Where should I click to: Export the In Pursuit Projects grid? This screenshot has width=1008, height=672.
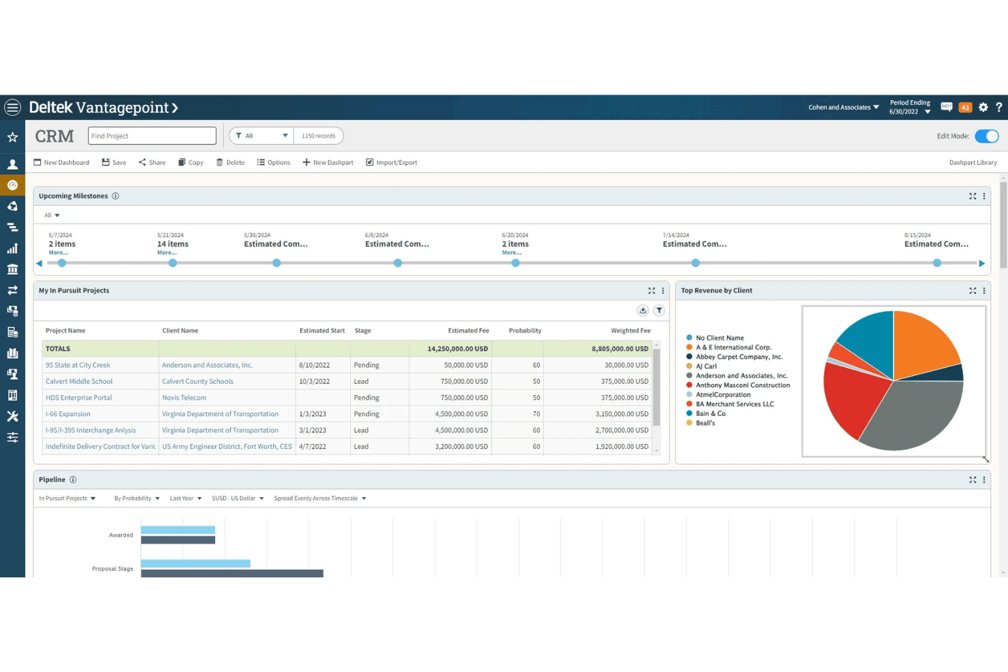643,310
